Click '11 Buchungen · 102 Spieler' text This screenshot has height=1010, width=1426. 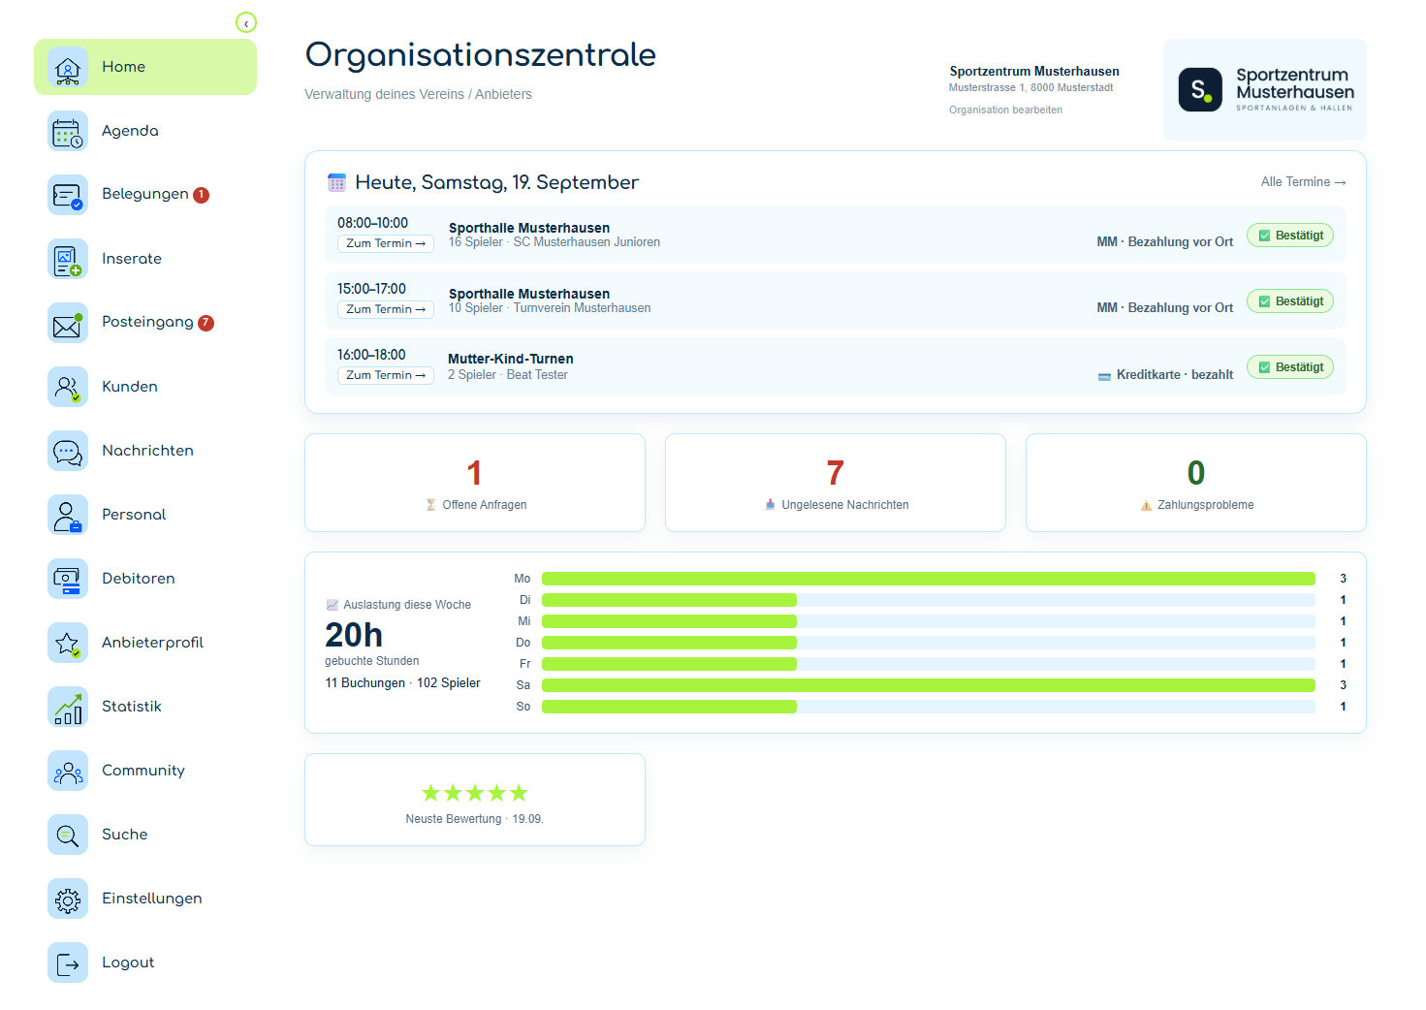[402, 683]
